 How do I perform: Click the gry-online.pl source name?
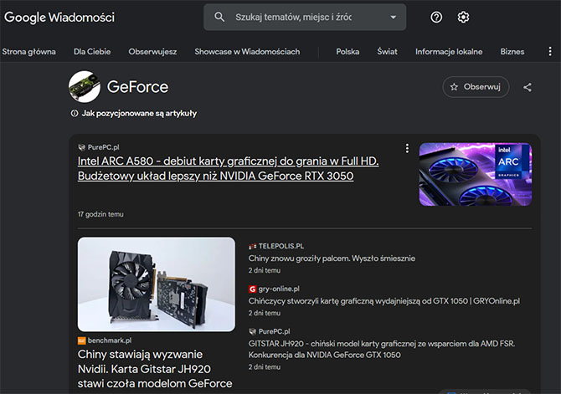pos(279,289)
